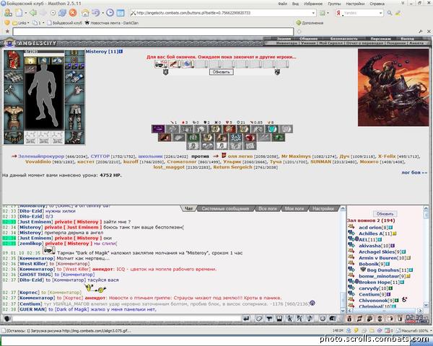Click Обновить above the user list

pyautogui.click(x=385, y=214)
